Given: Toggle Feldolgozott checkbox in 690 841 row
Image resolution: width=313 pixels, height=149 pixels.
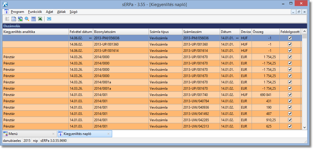Looking at the screenshot, I should (290, 95).
